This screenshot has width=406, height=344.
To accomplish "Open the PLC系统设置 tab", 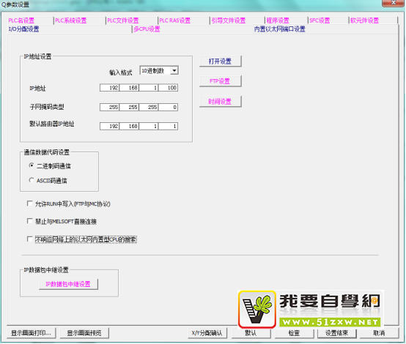I will click(70, 20).
